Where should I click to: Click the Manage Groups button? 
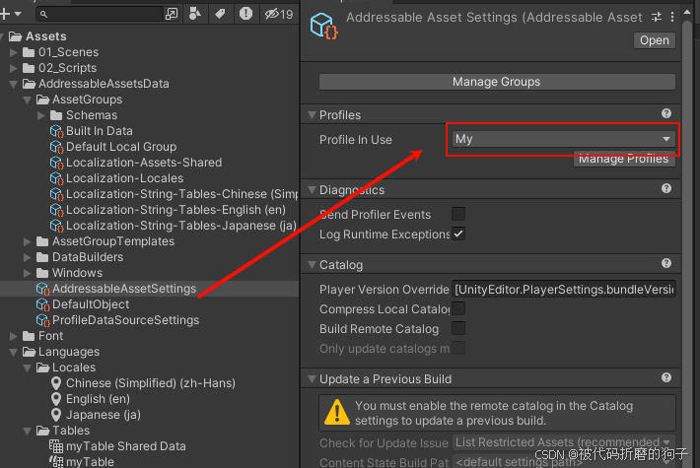pos(497,82)
